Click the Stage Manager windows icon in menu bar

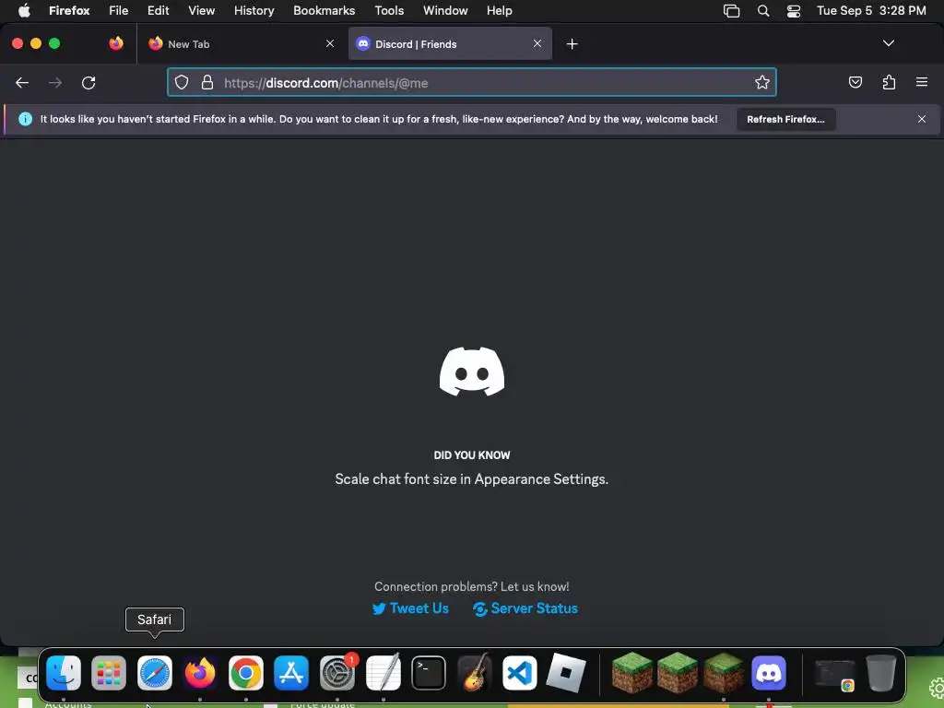[731, 10]
